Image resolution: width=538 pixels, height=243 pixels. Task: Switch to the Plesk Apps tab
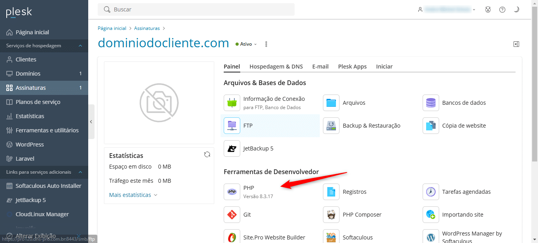coord(352,67)
